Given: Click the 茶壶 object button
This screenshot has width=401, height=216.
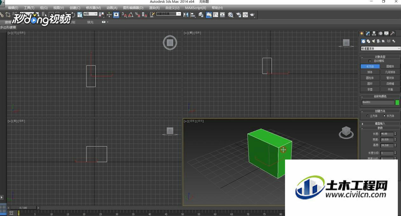Looking at the screenshot, I should point(370,89).
